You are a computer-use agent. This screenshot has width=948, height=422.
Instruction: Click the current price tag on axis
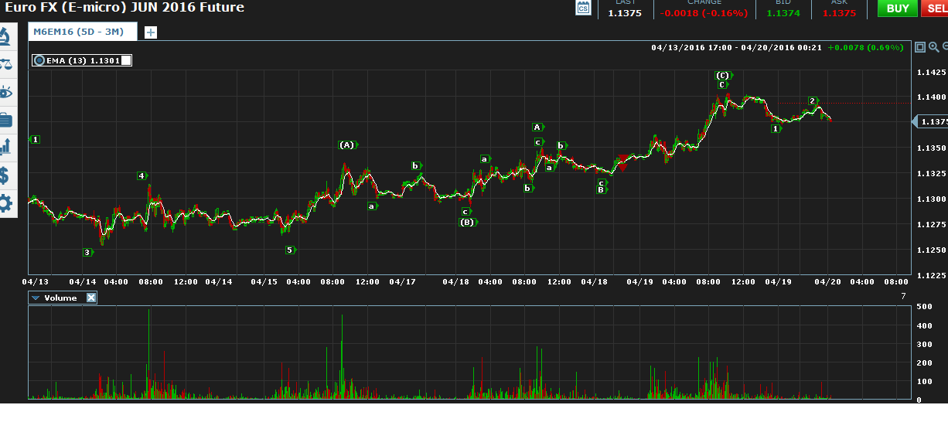click(x=931, y=121)
